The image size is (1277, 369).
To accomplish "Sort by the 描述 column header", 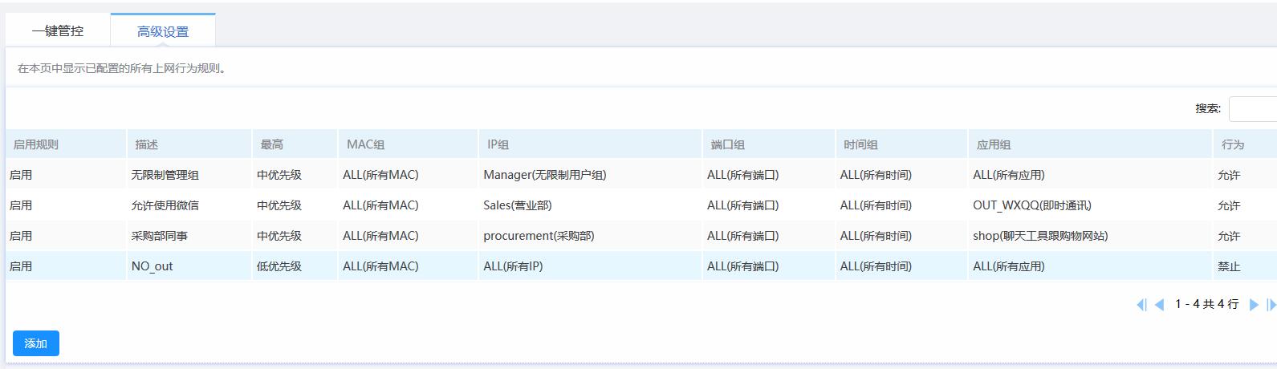I will 147,144.
